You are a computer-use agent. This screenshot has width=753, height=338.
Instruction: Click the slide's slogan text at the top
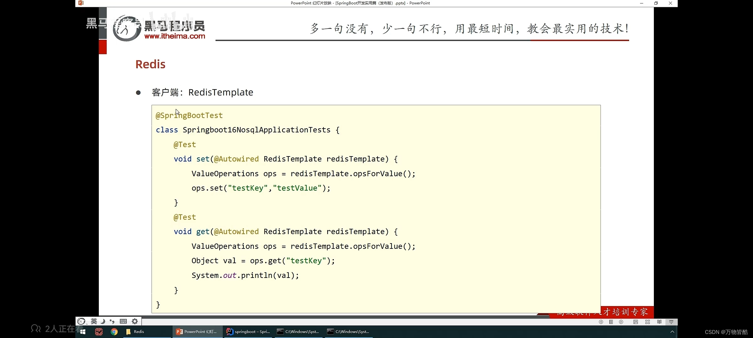pos(469,28)
